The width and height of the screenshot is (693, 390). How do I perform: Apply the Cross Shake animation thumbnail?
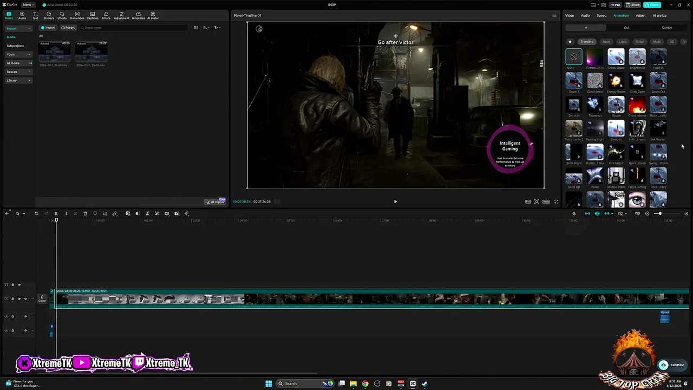[x=616, y=56]
